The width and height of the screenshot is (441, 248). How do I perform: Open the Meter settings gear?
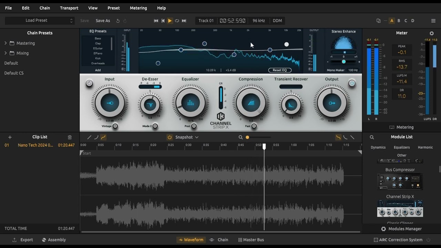[431, 33]
